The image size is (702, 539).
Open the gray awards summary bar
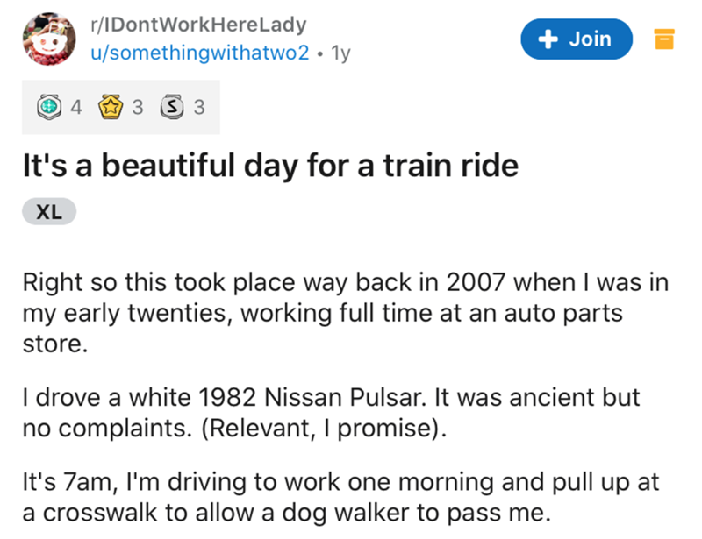click(x=121, y=107)
